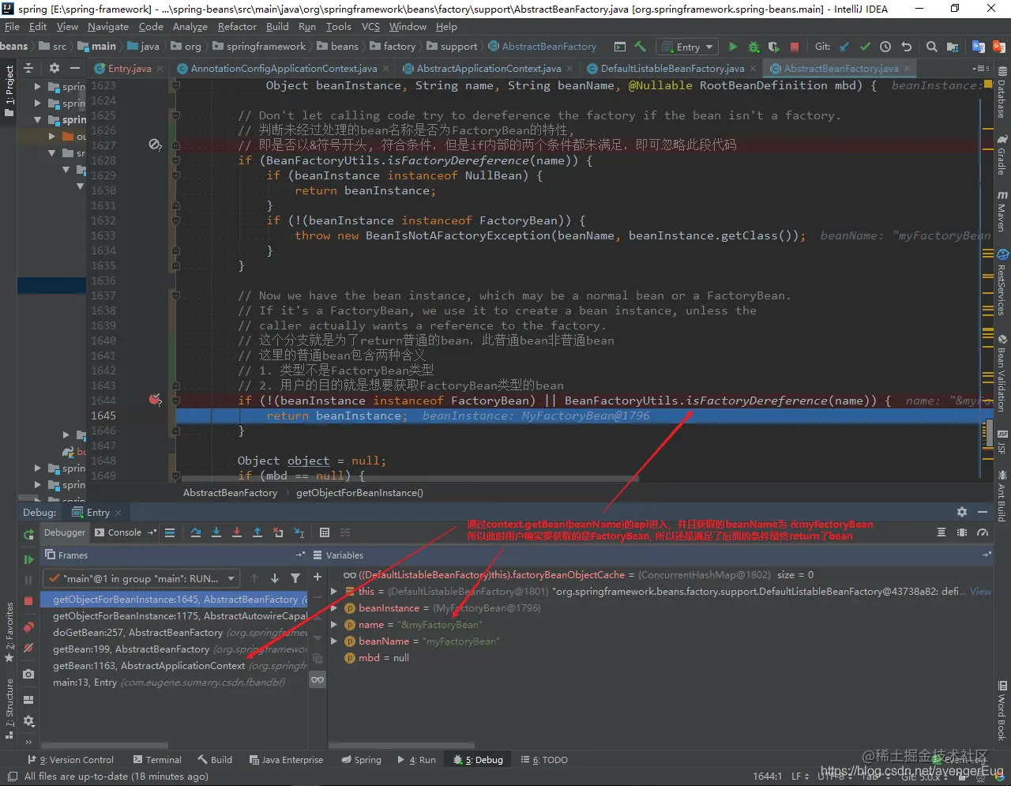Expand the 'this' variable node

click(334, 591)
